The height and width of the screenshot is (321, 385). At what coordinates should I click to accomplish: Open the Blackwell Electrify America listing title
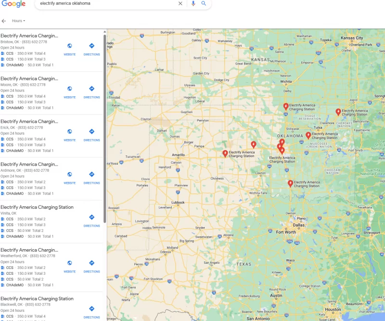[x=37, y=298]
